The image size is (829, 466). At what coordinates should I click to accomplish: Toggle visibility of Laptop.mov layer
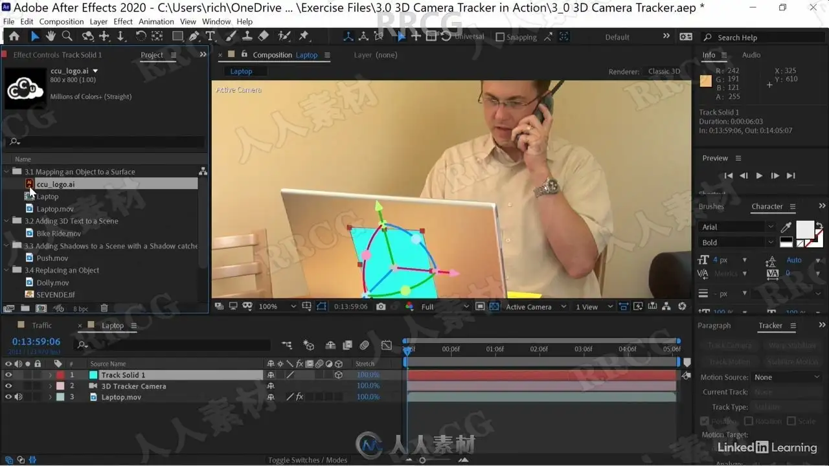8,397
